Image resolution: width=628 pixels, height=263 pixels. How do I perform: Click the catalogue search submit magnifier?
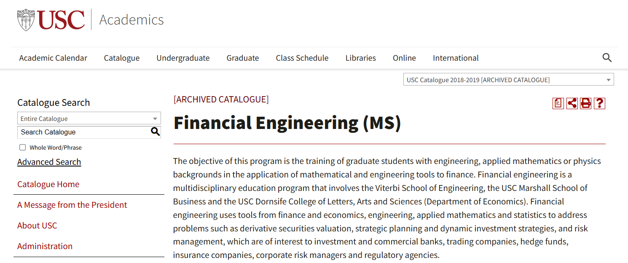[155, 132]
